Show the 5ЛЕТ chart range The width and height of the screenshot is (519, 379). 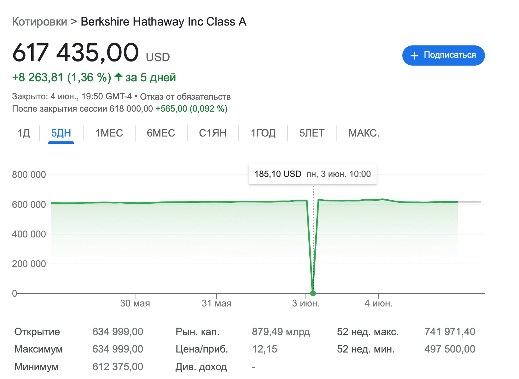(312, 133)
